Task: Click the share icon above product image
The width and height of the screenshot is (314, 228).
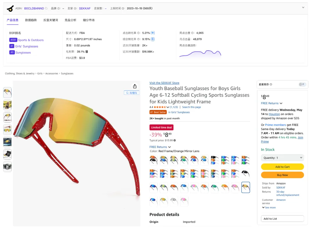Action: [135, 86]
